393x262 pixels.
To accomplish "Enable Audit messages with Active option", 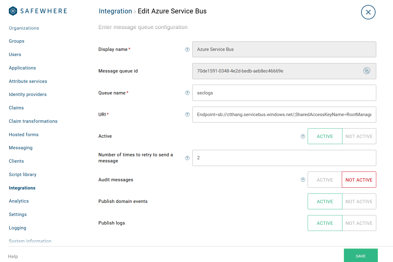I will tap(325, 180).
